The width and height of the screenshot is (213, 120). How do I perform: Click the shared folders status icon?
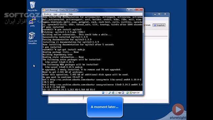[x=116, y=93]
